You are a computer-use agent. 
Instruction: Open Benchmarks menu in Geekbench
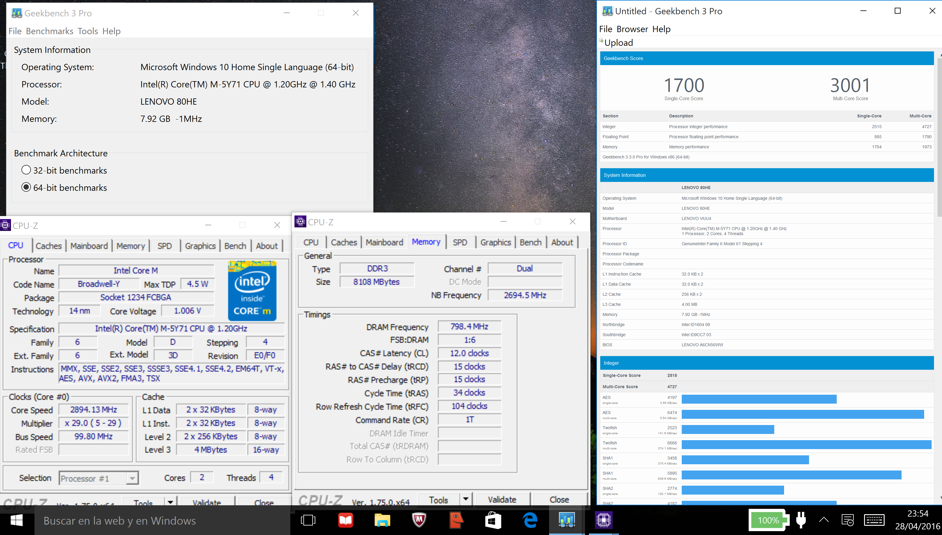(50, 31)
